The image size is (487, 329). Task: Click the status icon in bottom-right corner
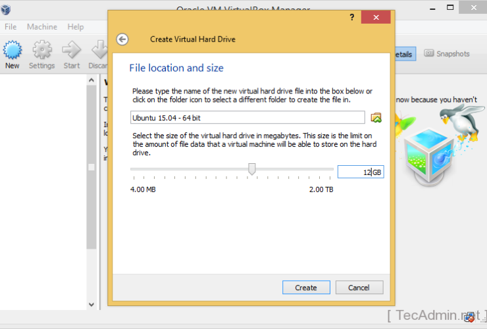469,317
